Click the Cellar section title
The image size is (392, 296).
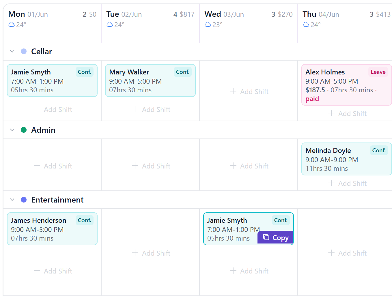(42, 51)
